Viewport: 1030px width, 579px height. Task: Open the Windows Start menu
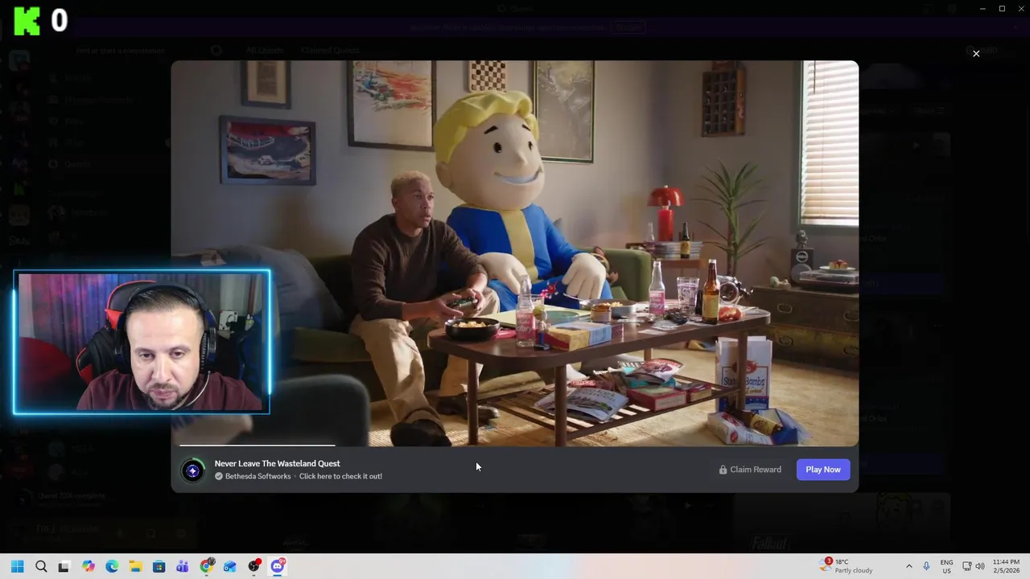point(18,566)
